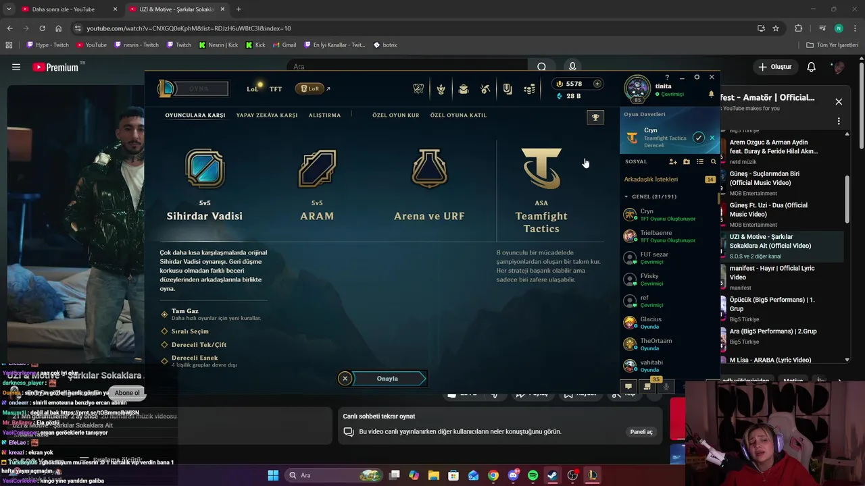This screenshot has height=486, width=865.
Task: Click Paneli aç for live chat replay
Action: [x=641, y=432]
